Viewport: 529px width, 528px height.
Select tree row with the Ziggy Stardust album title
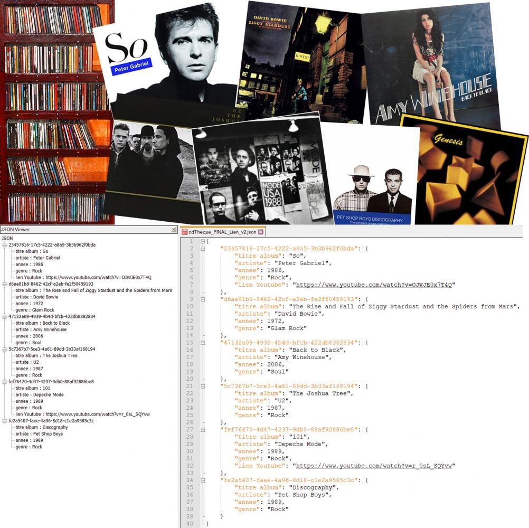[94, 290]
